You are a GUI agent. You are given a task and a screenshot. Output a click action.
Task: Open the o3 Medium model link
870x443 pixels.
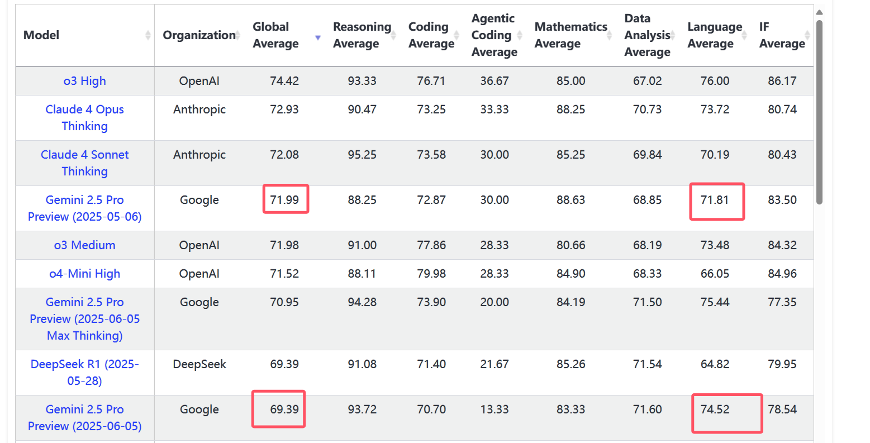point(85,245)
